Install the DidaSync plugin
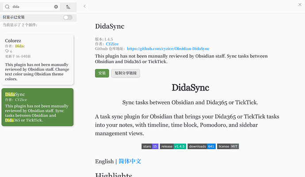 102,73
